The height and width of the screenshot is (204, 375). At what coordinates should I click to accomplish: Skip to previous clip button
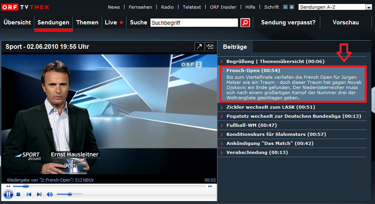[x=29, y=195]
